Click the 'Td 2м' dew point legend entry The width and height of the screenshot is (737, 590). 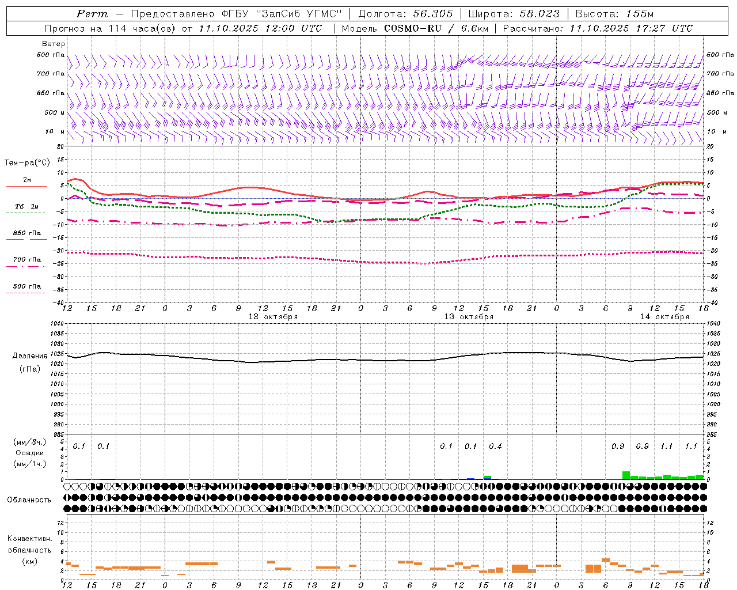pos(26,206)
